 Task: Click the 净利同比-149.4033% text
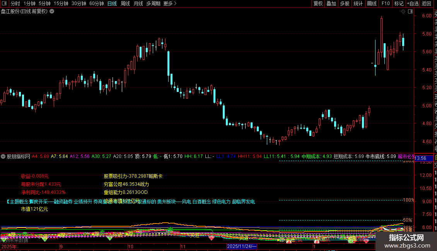(x=43, y=192)
